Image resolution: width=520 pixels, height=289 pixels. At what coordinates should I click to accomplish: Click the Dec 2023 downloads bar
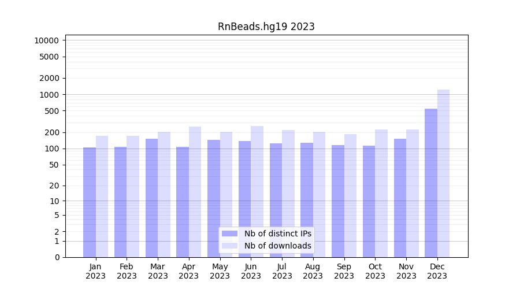(443, 173)
